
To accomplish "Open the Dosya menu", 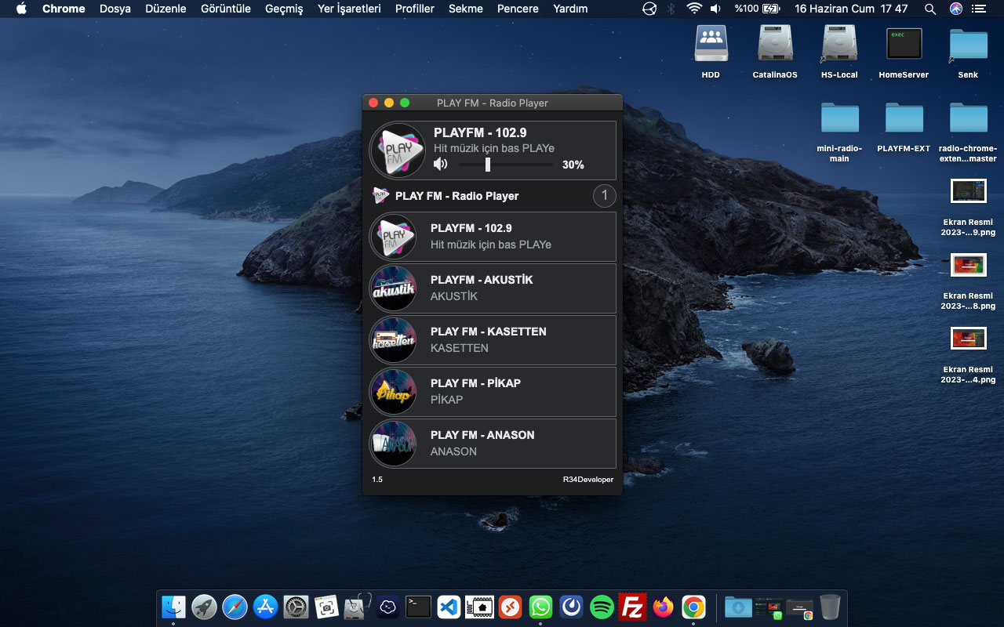I will (115, 9).
